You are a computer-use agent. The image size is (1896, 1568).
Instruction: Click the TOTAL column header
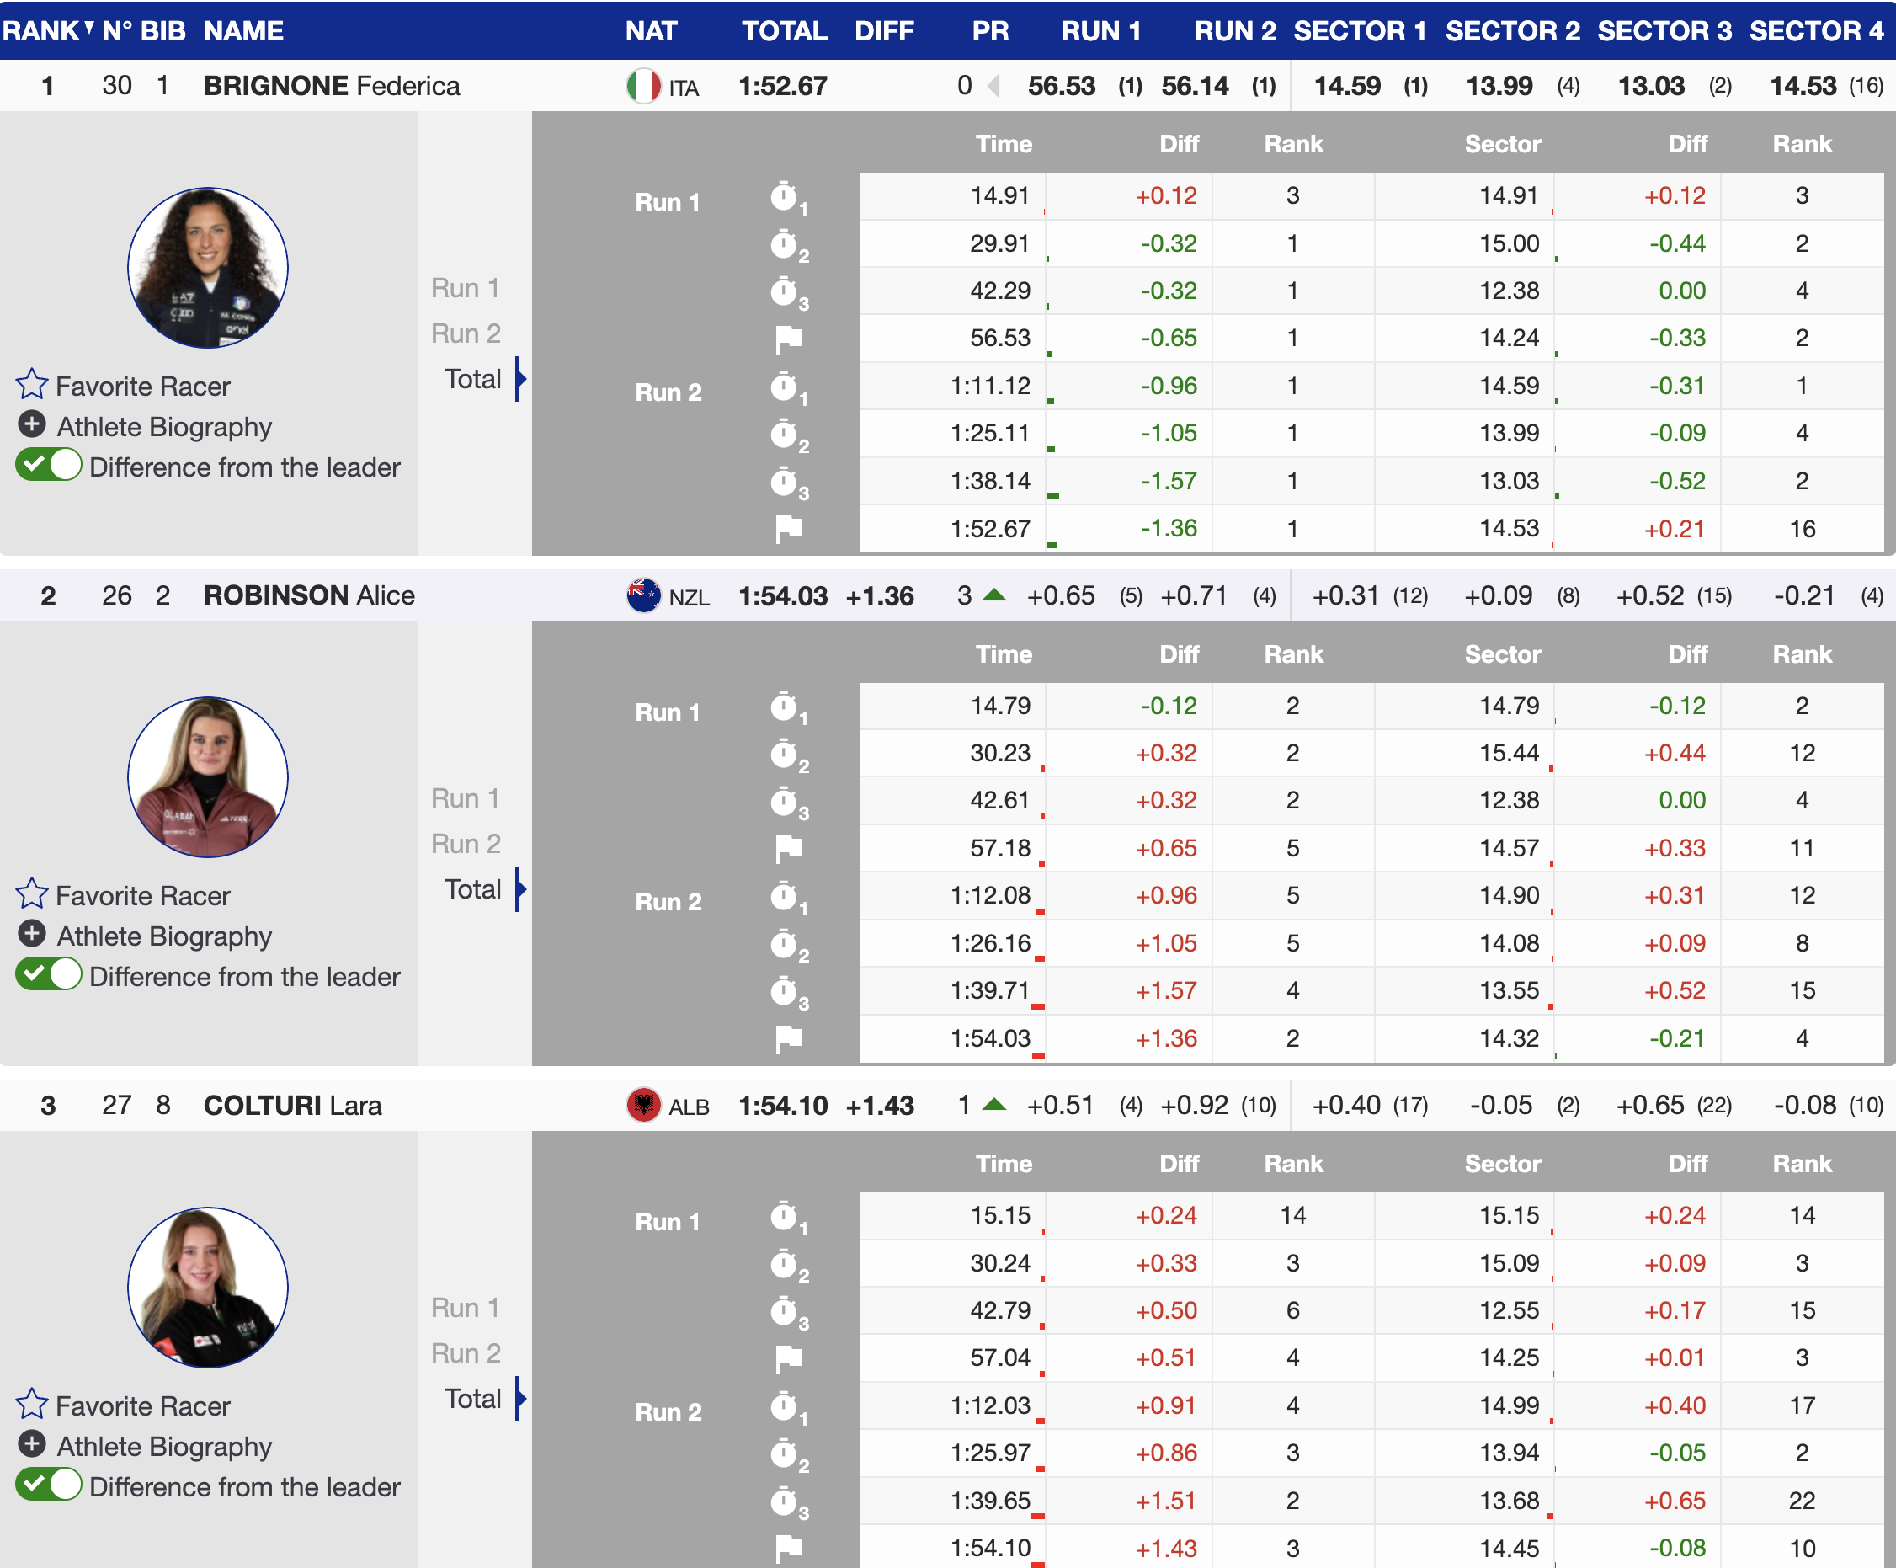point(784,30)
